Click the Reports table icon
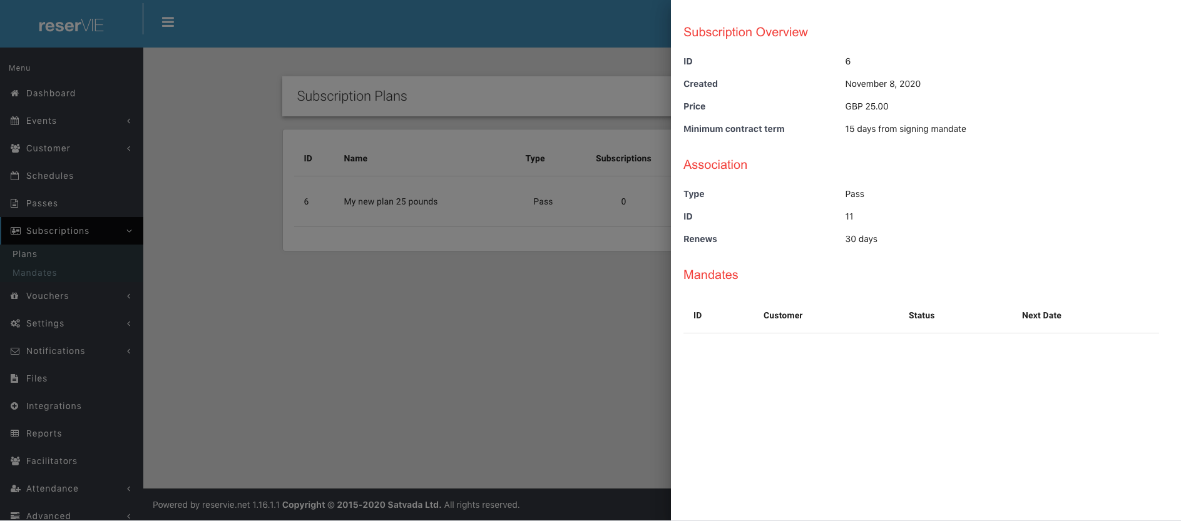 click(x=15, y=433)
